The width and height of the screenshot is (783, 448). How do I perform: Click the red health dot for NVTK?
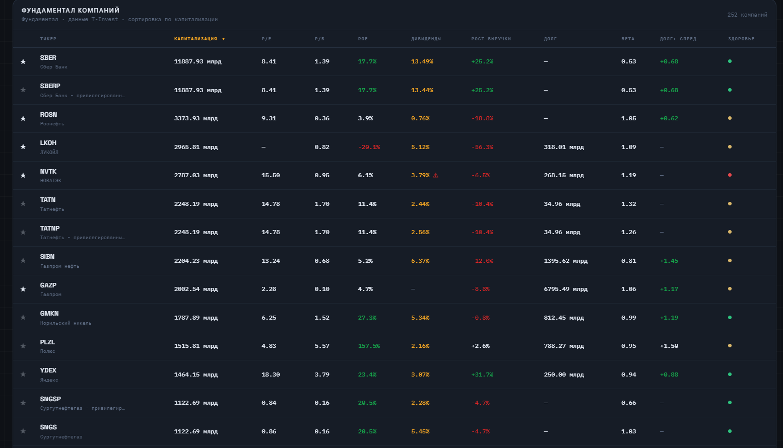point(730,175)
